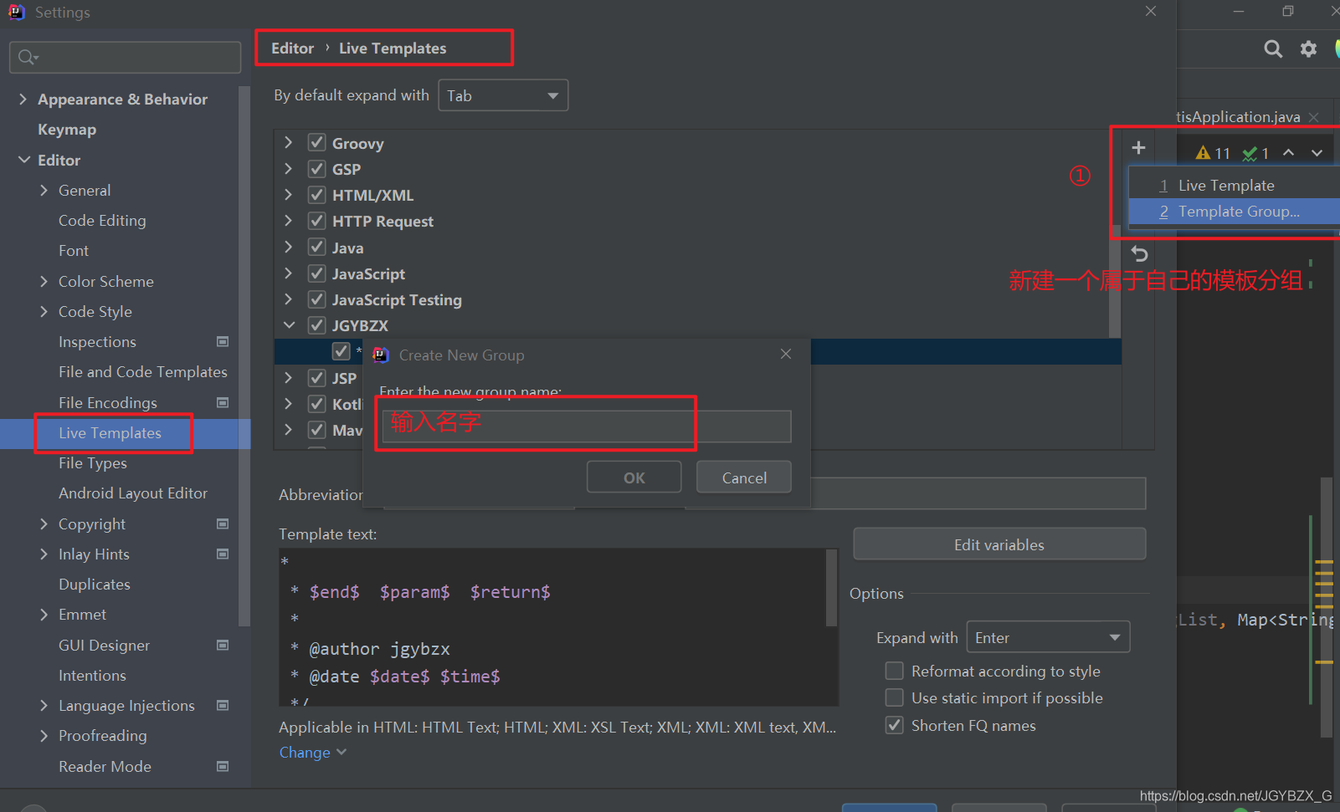
Task: Click the revert undo arrow icon
Action: click(1139, 253)
